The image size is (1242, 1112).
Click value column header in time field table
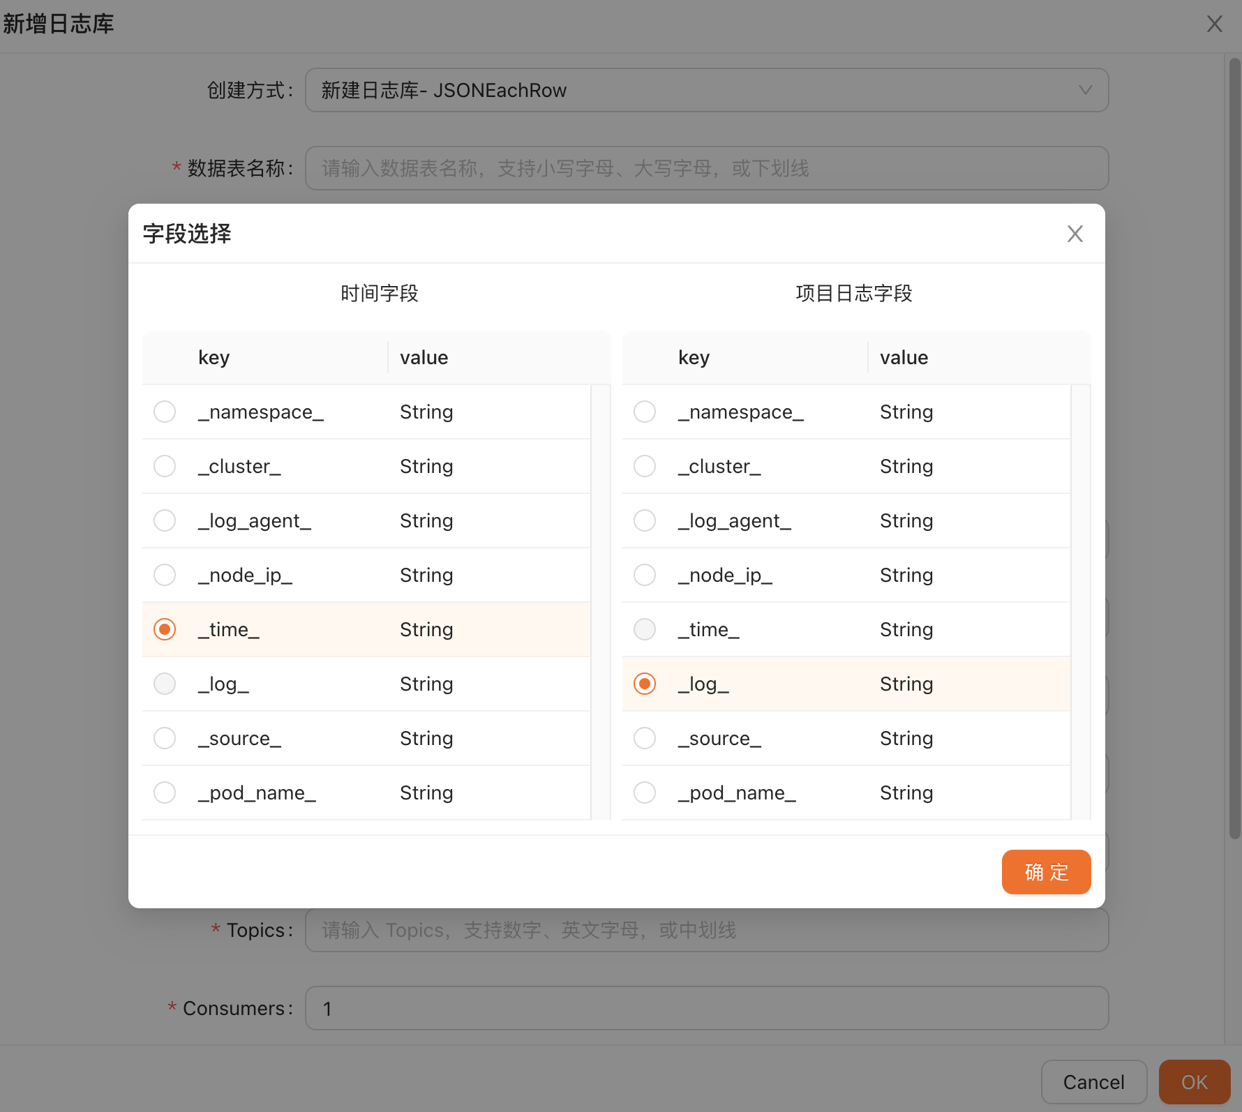[x=424, y=357]
